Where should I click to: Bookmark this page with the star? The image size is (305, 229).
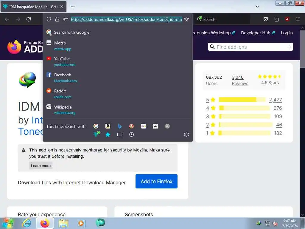(x=186, y=19)
